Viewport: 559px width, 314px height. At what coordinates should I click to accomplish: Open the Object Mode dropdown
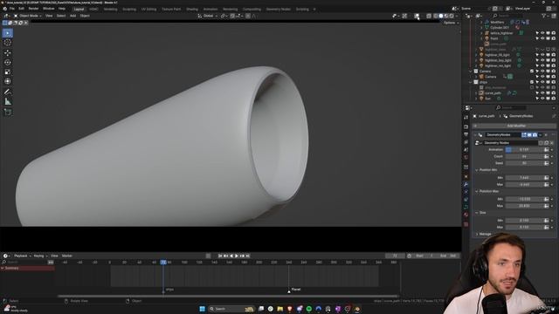tap(28, 16)
